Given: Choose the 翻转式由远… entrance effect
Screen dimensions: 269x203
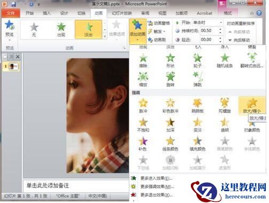Looking at the screenshot, I should click(x=252, y=61).
